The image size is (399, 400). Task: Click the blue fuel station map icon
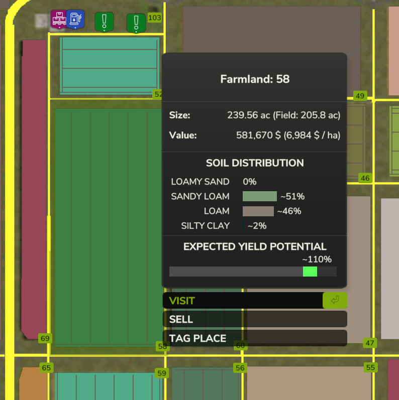click(75, 19)
